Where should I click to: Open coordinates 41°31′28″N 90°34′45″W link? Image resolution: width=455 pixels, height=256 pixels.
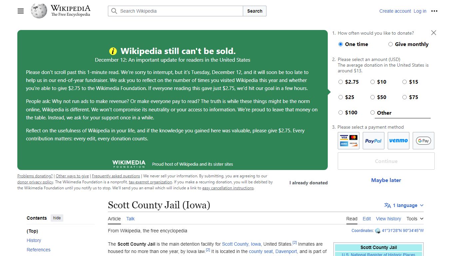pos(403,231)
